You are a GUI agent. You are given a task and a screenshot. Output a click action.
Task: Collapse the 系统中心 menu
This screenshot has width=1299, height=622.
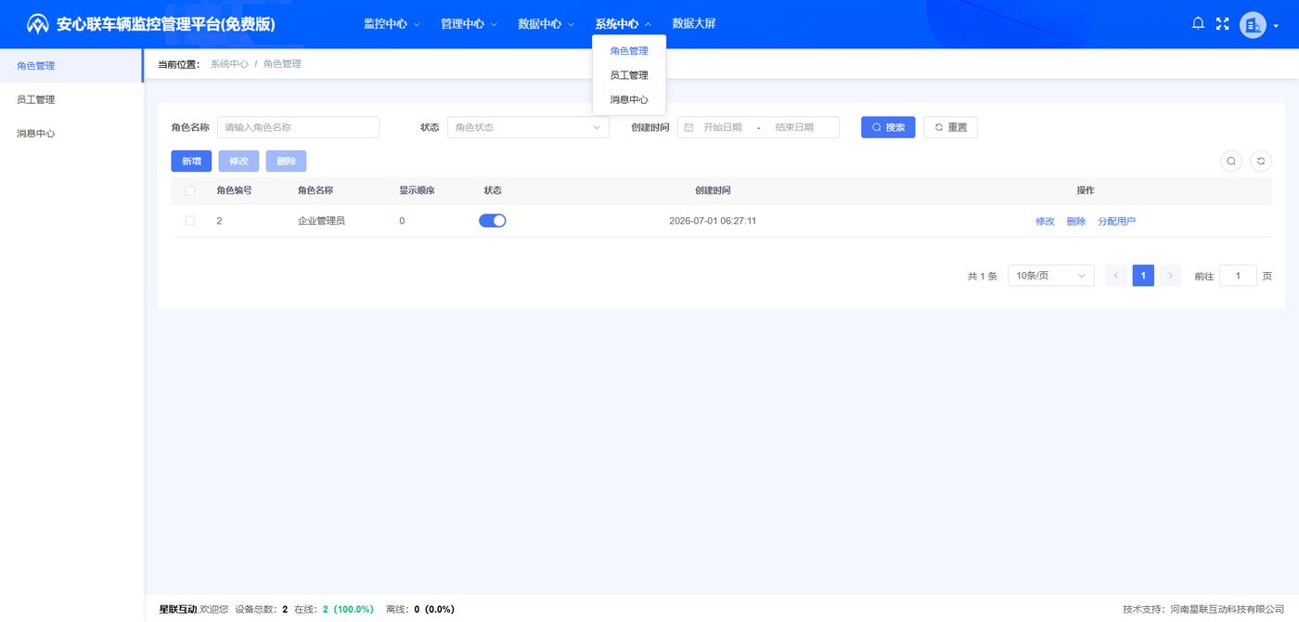[x=623, y=24]
